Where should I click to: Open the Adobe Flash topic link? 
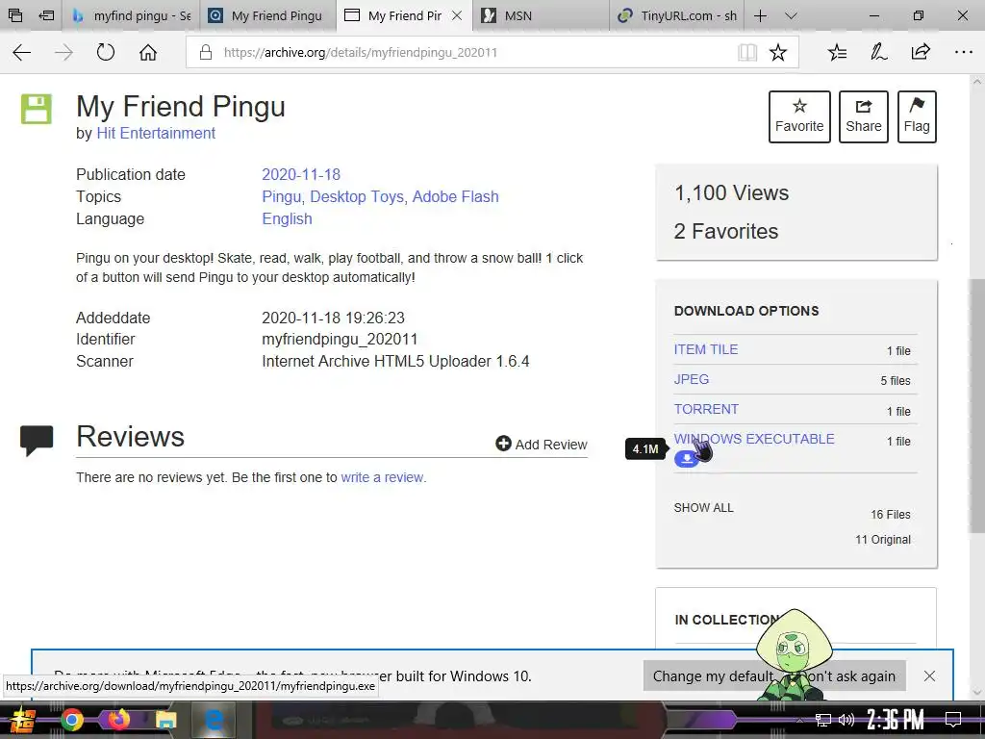(455, 196)
